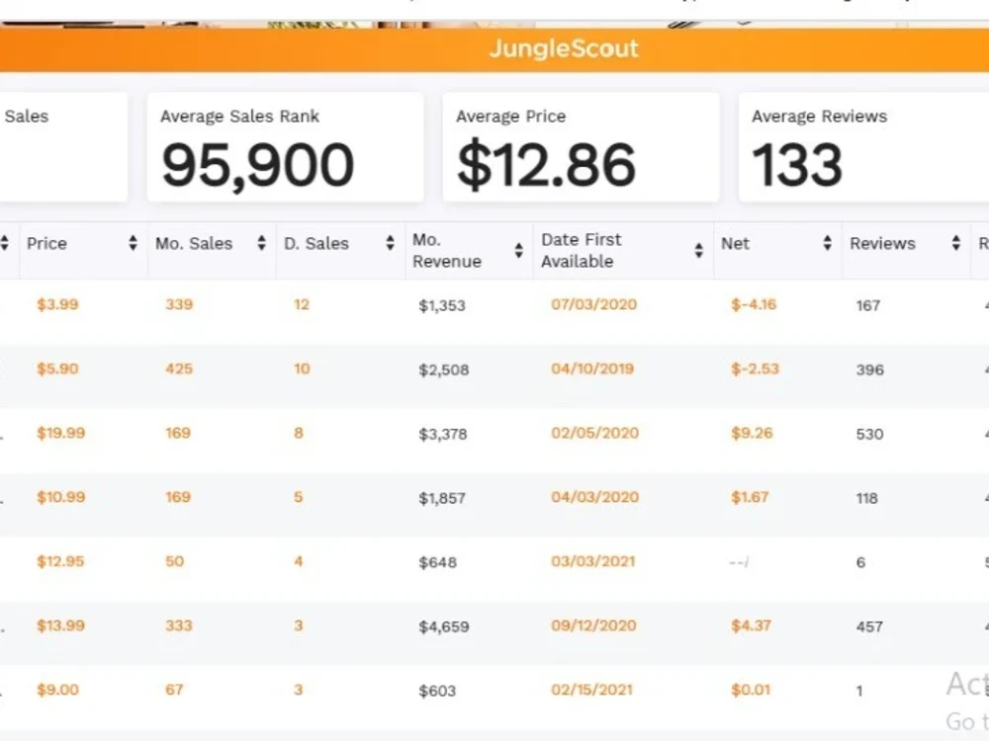Sort by D. Sales arrows
Screen dimensions: 989x741
click(390, 243)
